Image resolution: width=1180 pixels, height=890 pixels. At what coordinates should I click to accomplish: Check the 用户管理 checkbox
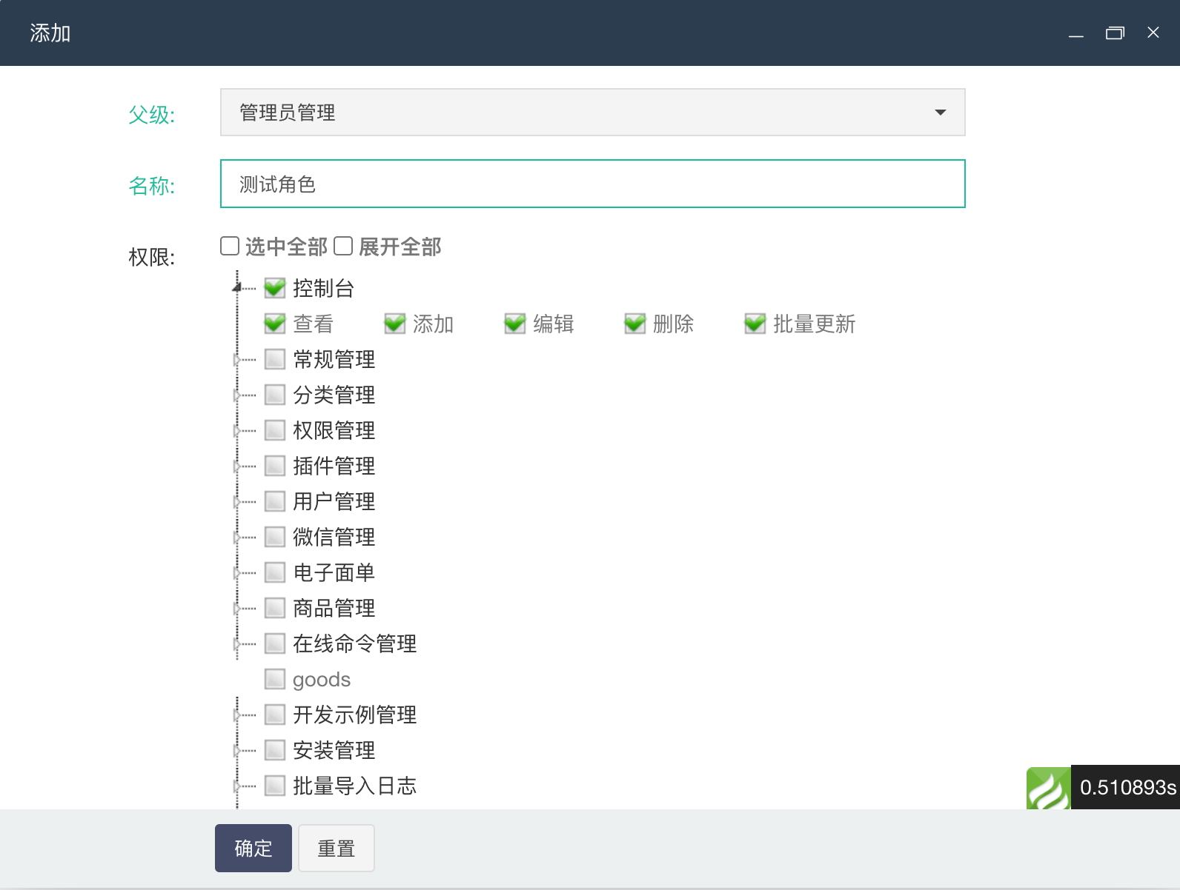click(275, 501)
